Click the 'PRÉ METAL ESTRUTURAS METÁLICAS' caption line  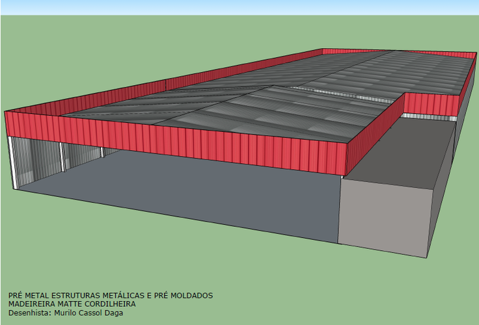(x=110, y=296)
